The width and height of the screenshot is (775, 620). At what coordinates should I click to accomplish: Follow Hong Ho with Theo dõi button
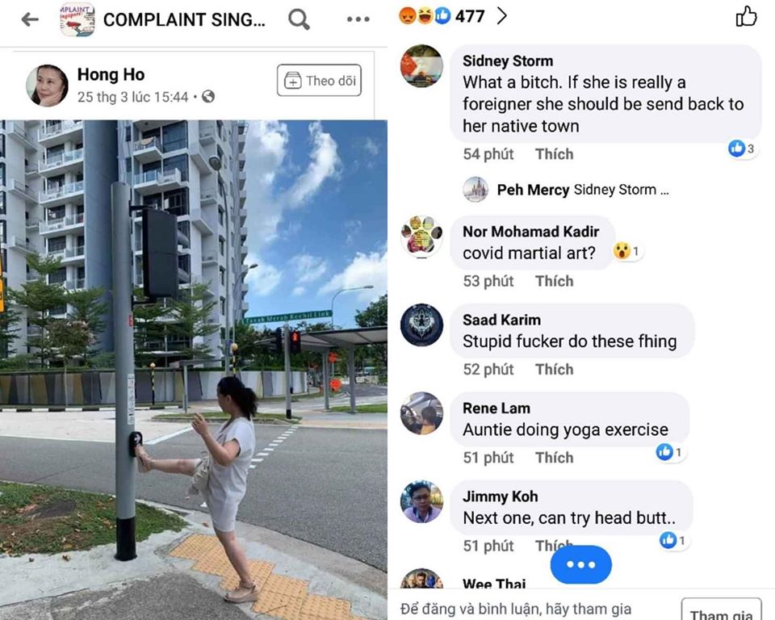click(x=320, y=80)
